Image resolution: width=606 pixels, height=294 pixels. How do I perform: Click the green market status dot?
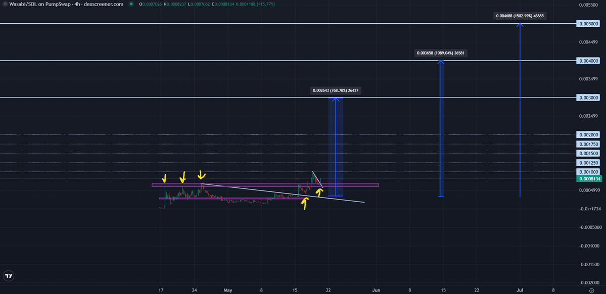click(x=131, y=4)
